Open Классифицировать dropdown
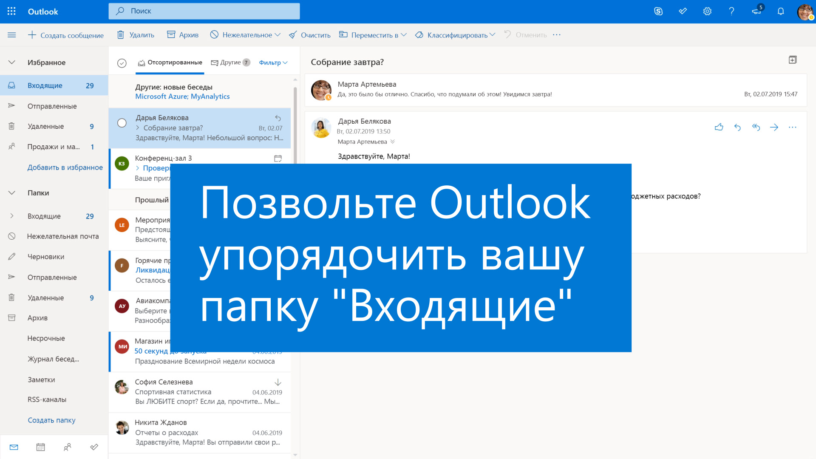Image resolution: width=816 pixels, height=459 pixels. point(455,35)
